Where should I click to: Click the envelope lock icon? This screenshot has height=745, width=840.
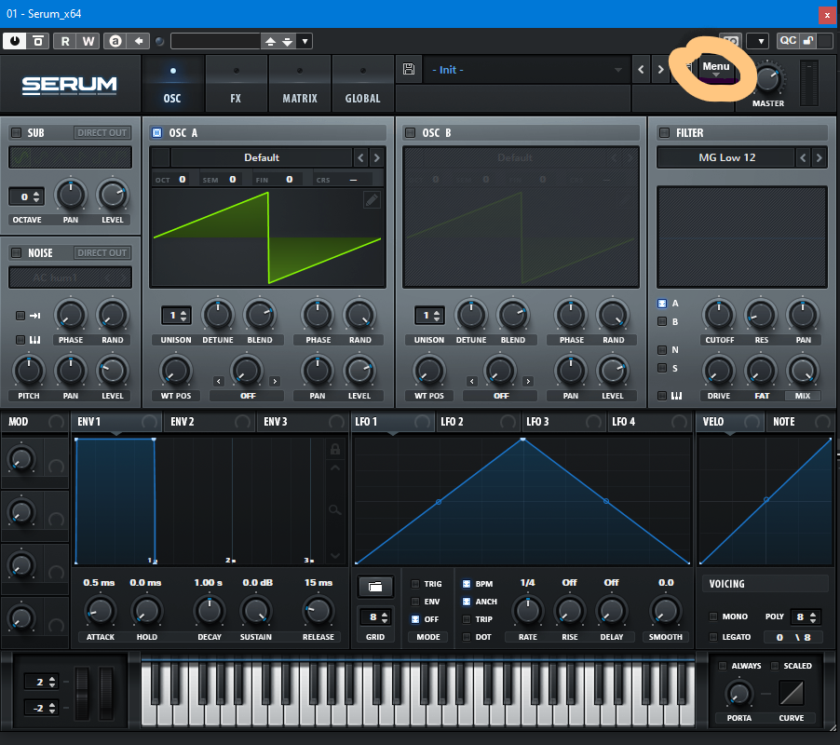(335, 449)
